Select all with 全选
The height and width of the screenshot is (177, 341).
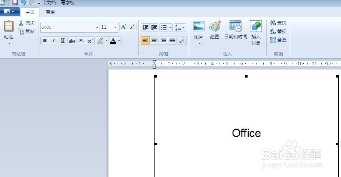click(278, 40)
